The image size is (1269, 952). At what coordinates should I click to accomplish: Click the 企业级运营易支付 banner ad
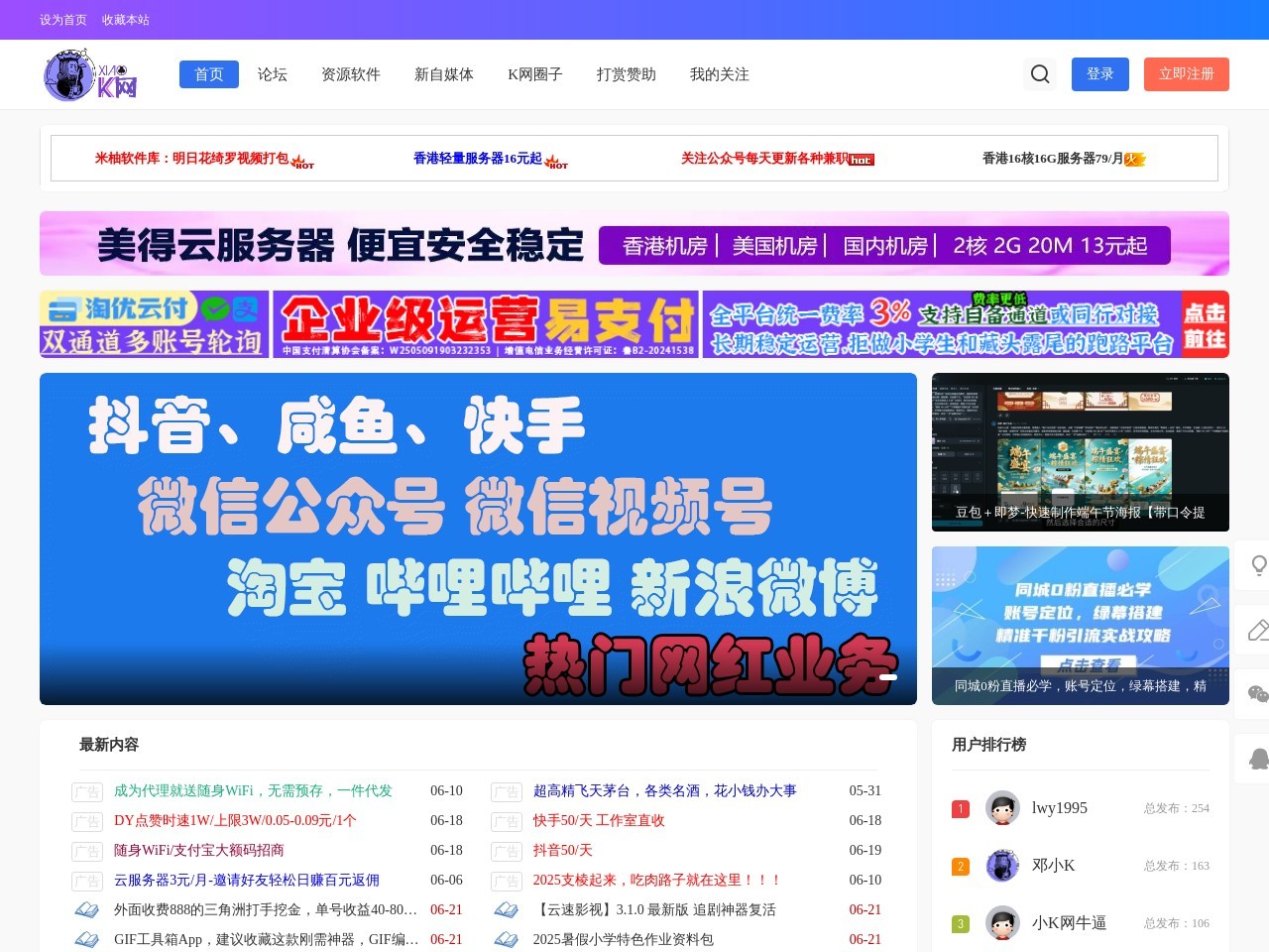tap(486, 324)
